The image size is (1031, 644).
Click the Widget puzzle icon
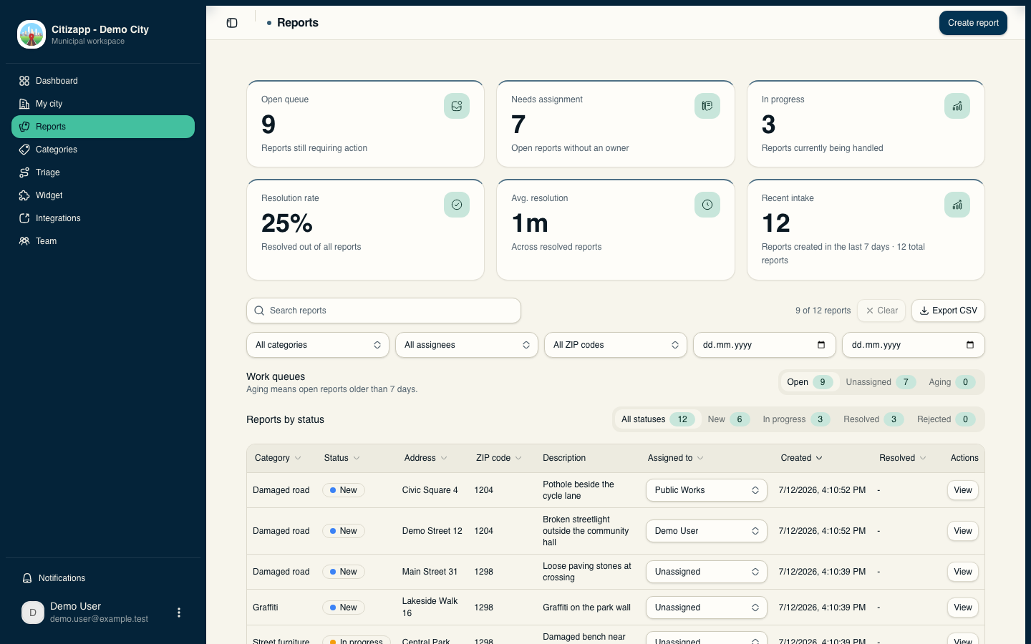(x=24, y=195)
